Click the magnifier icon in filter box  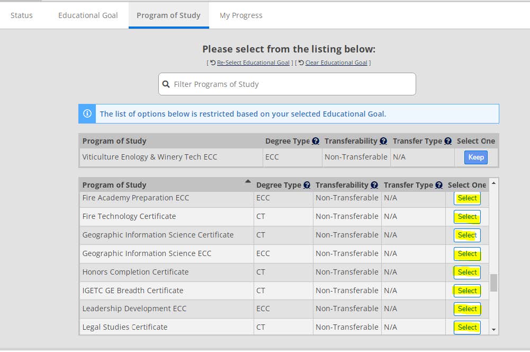point(166,84)
